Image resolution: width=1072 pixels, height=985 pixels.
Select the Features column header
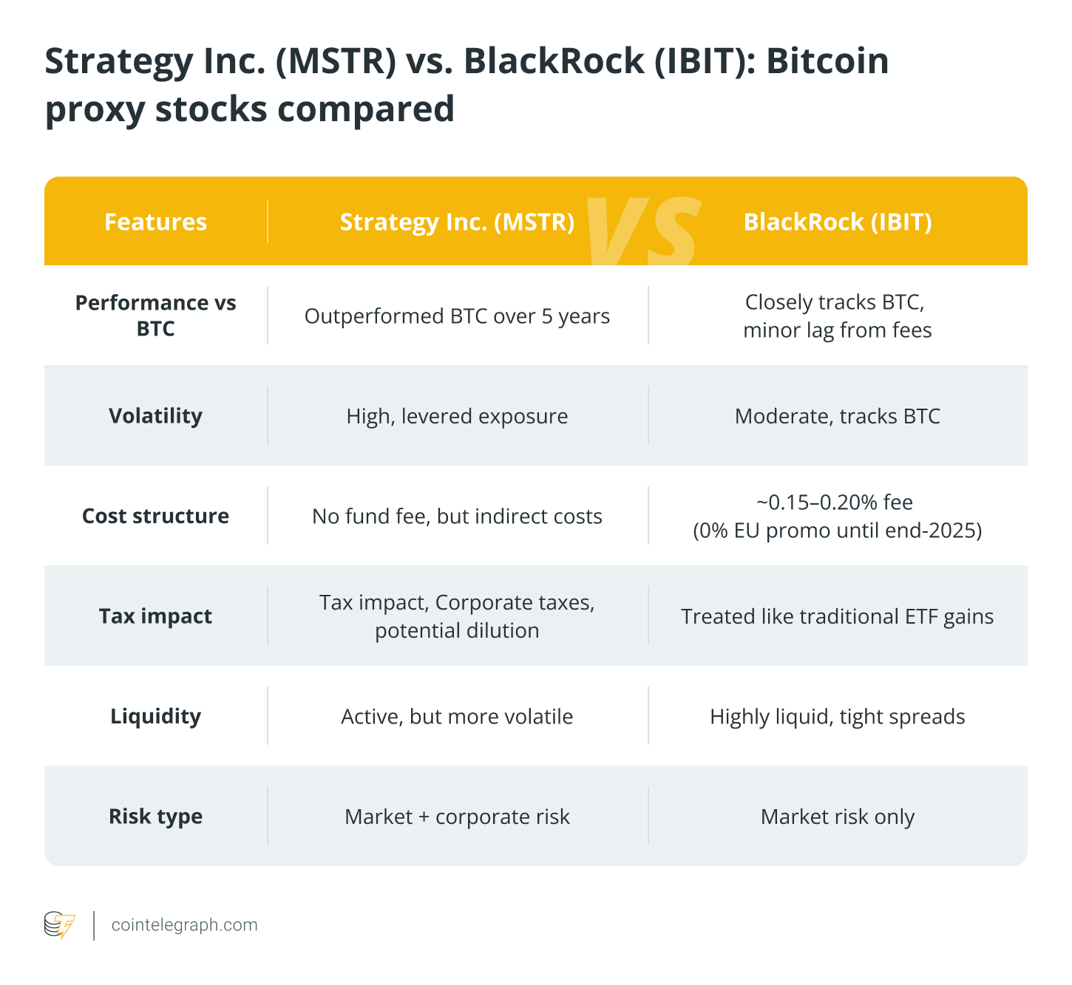click(x=155, y=222)
